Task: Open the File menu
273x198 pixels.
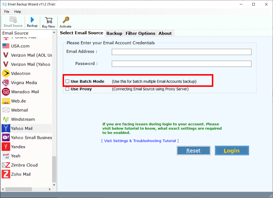Action: (7, 12)
